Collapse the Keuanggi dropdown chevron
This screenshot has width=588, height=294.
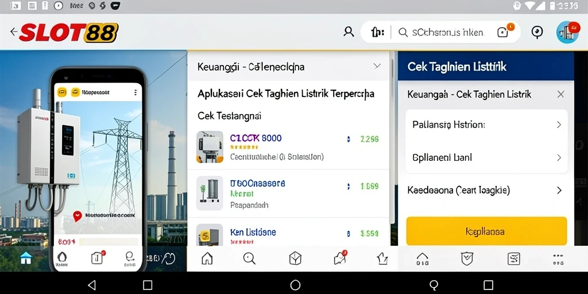pos(377,67)
